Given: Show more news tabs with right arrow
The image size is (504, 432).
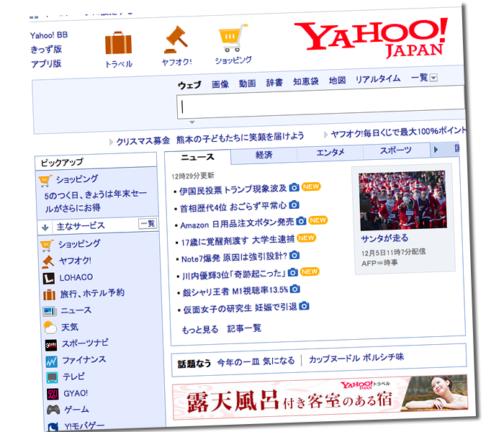Looking at the screenshot, I should [436, 150].
